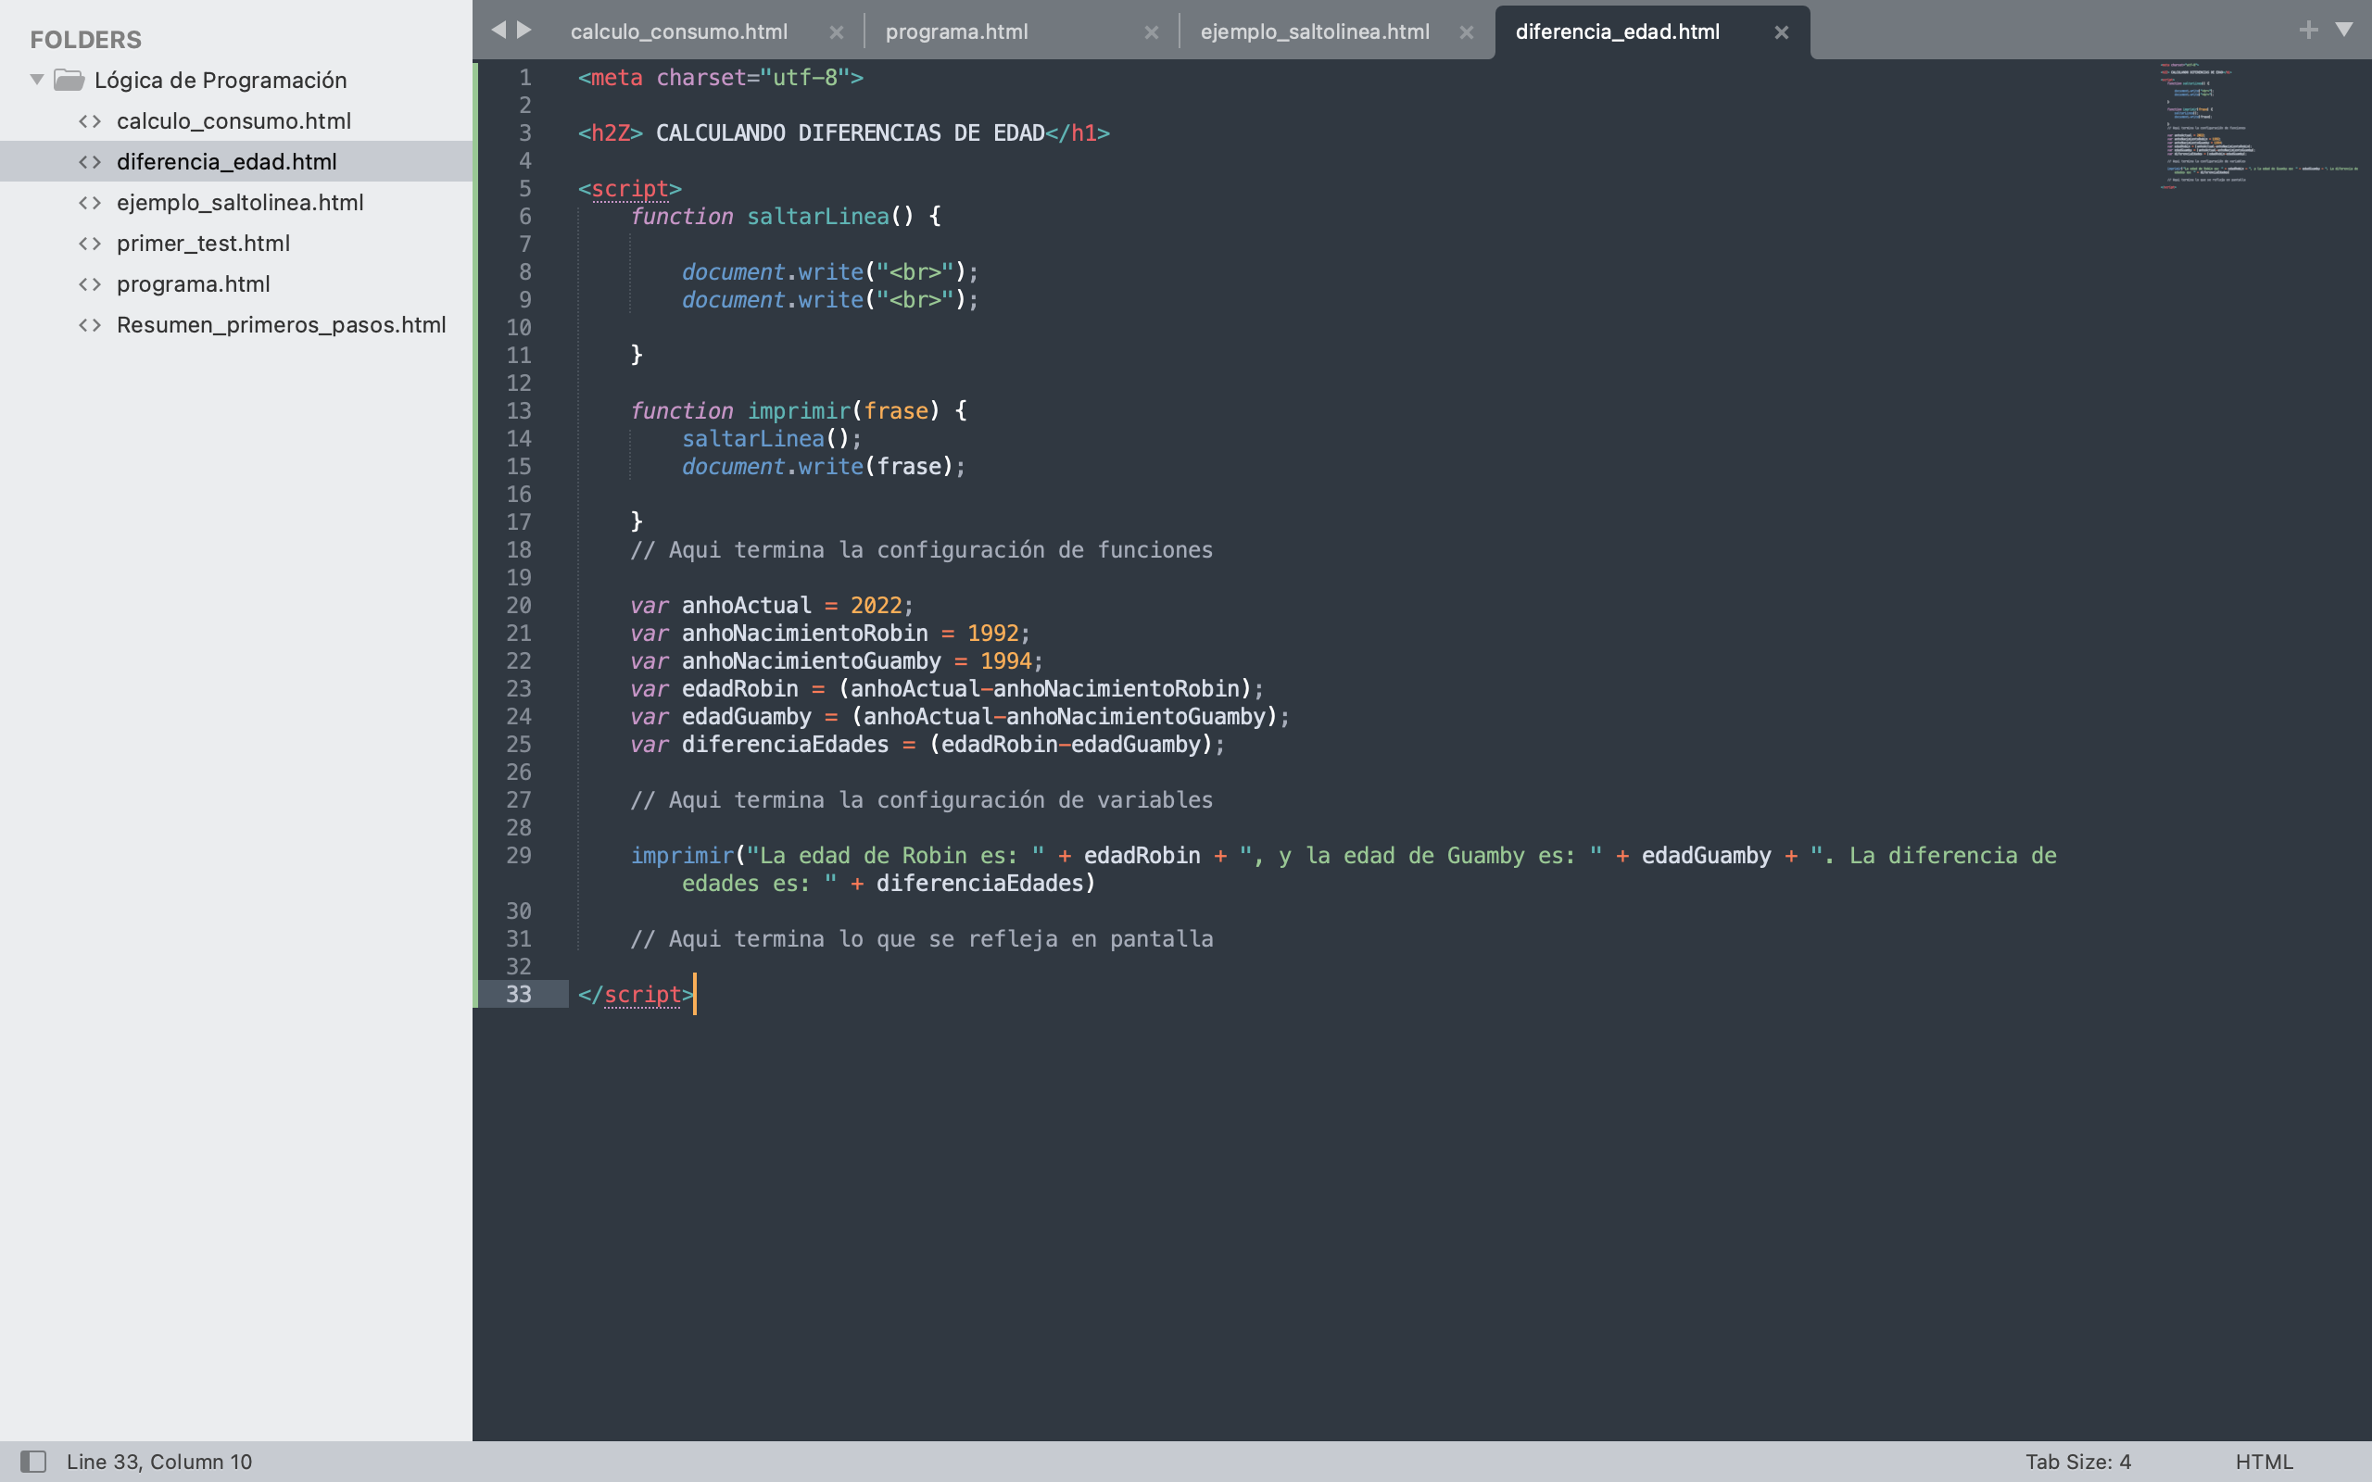Screen dimensions: 2372x1482
Task: Switch to the calculo_consumo.html tab
Action: pyautogui.click(x=678, y=32)
